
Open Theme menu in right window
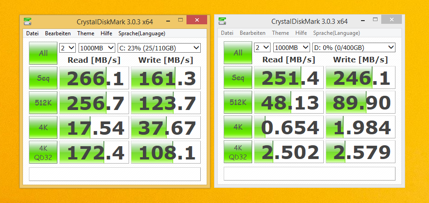[x=281, y=33]
